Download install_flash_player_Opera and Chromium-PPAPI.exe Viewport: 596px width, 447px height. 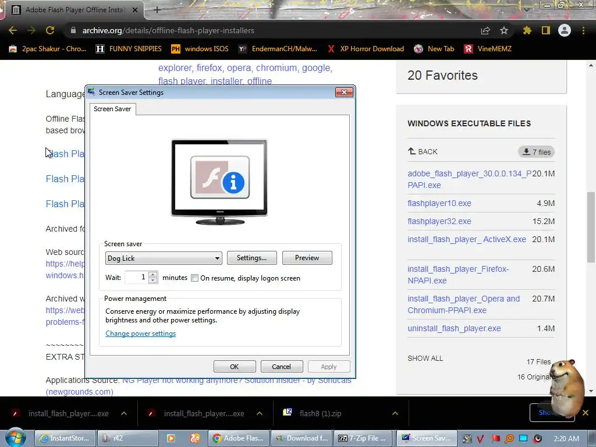[464, 304]
